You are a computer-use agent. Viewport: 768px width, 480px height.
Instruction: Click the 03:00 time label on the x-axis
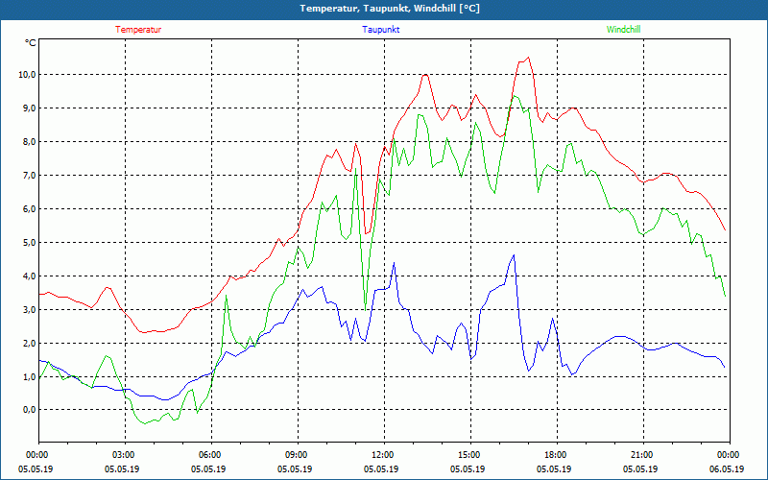tap(126, 455)
